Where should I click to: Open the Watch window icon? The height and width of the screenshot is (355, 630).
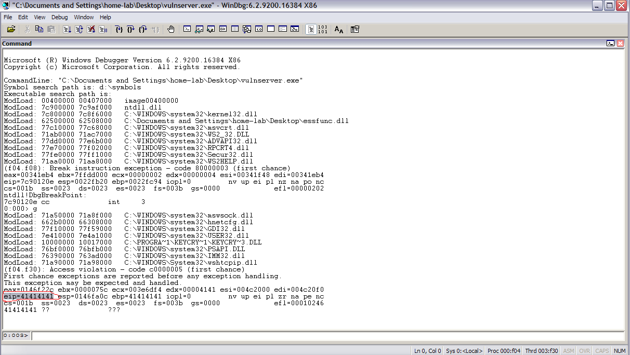tap(199, 30)
